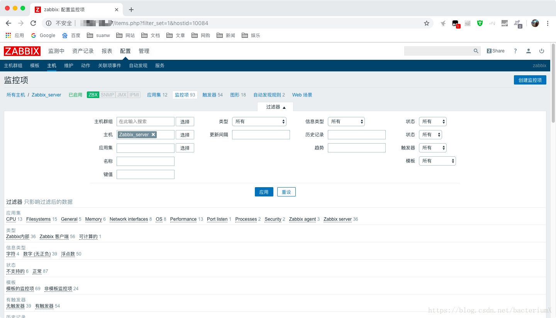Click the 键值 input field
The height and width of the screenshot is (318, 556).
(x=146, y=174)
